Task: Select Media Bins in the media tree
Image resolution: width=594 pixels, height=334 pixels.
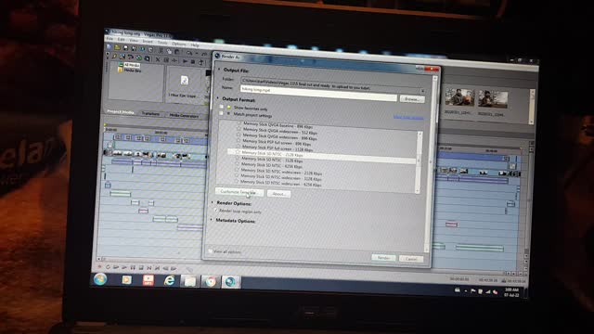Action: (132, 71)
